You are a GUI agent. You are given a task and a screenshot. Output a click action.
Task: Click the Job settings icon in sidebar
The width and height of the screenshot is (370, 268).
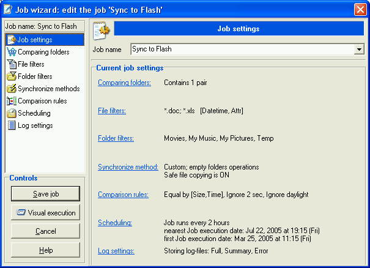click(12, 40)
